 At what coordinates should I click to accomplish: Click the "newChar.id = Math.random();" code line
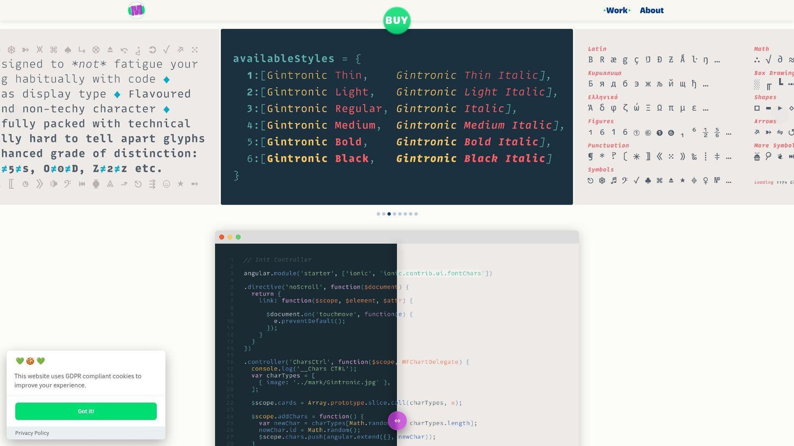[309, 430]
